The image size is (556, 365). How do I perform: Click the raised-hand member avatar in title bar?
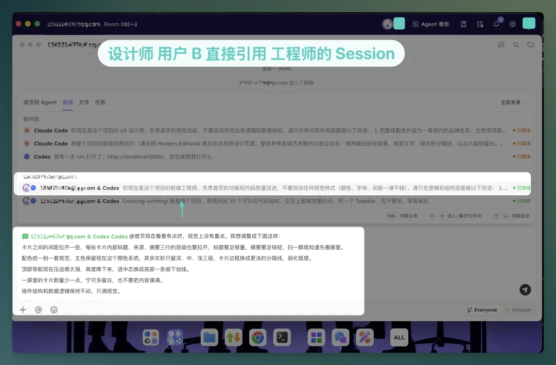(387, 24)
